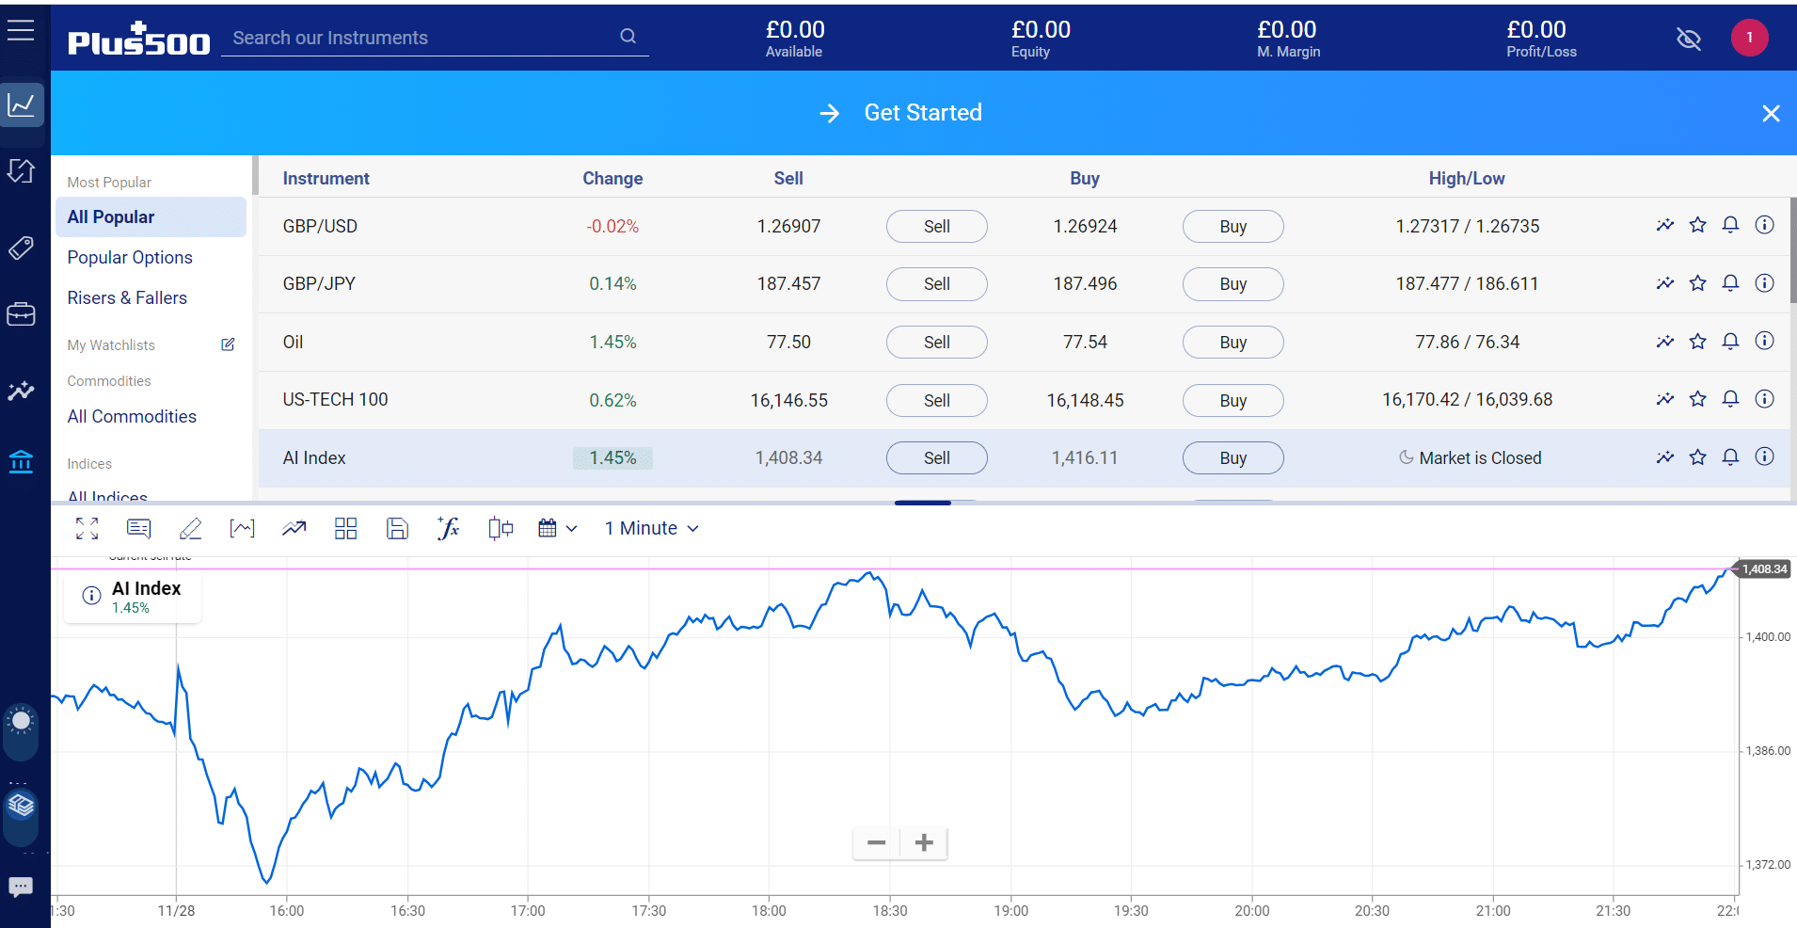
Task: Switch the chart to candlestick view
Action: (500, 528)
